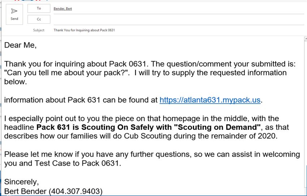Click the paper plane Send icon
Screen dimensions: 307x196
click(14, 11)
